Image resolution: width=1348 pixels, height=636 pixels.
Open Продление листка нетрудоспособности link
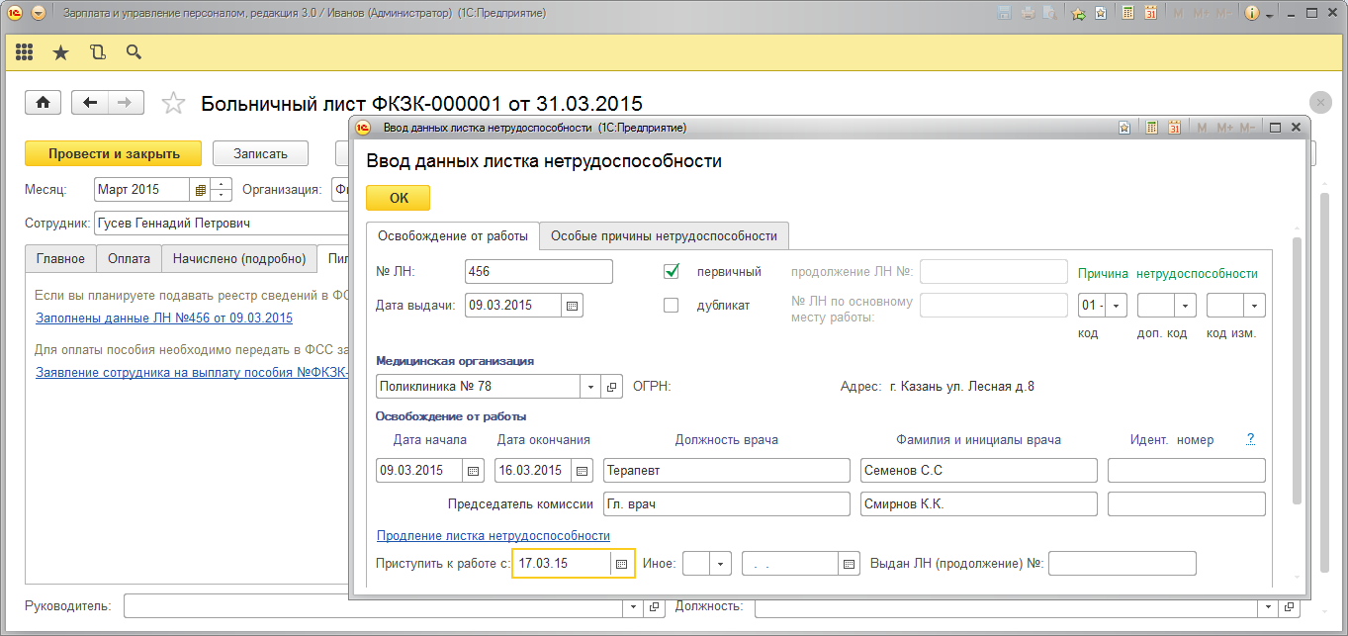[x=493, y=536]
